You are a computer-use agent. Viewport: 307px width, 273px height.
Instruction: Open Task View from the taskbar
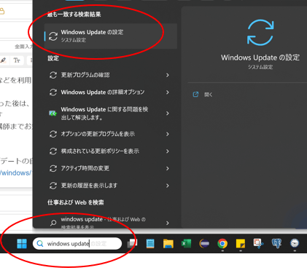point(132,243)
